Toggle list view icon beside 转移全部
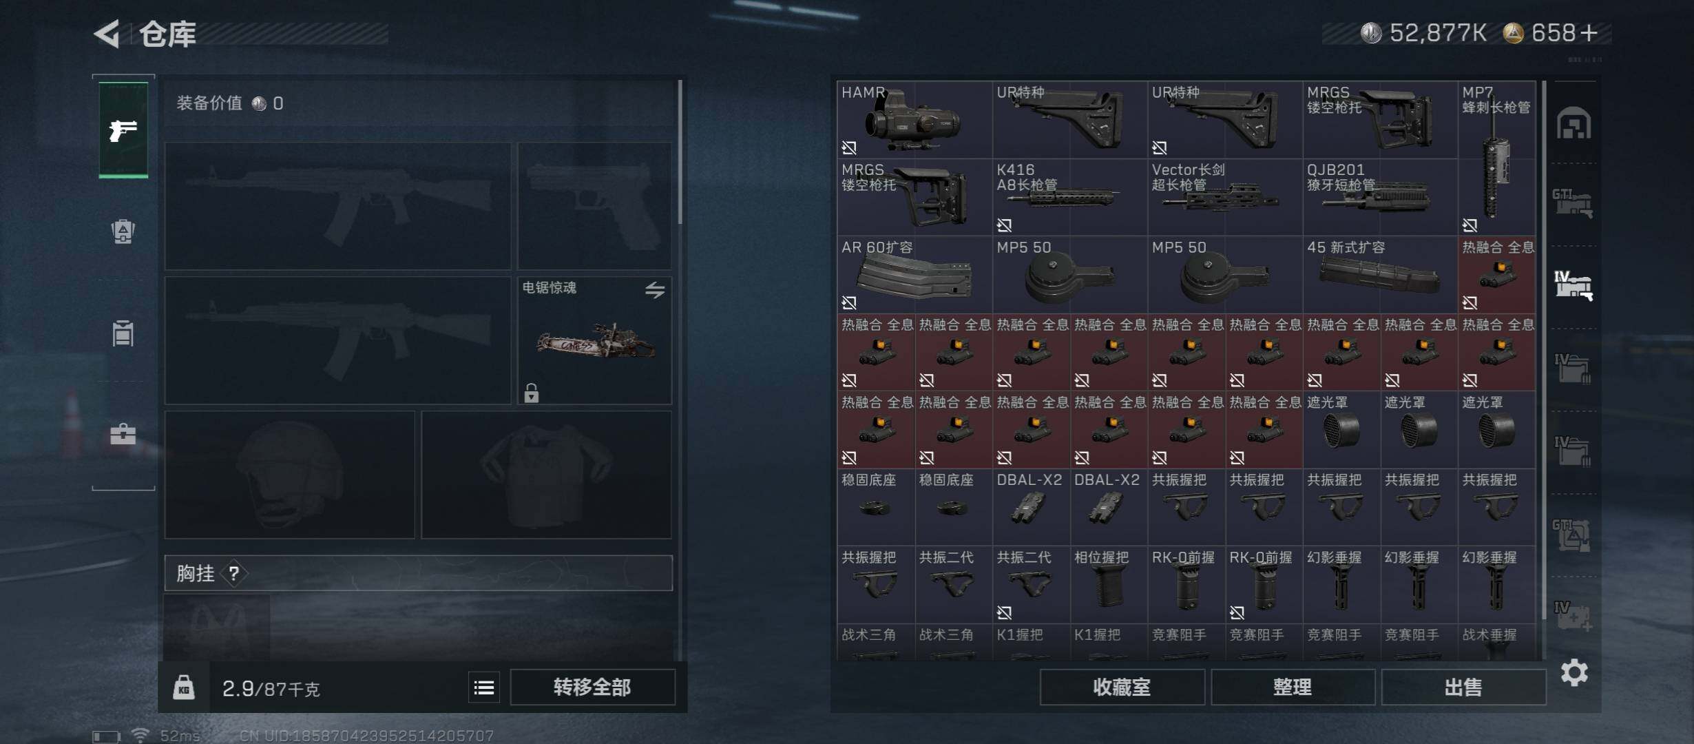This screenshot has height=744, width=1694. [x=484, y=688]
